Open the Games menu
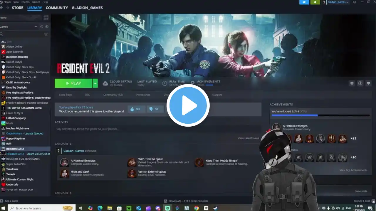The height and width of the screenshot is (211, 376). tap(36, 2)
